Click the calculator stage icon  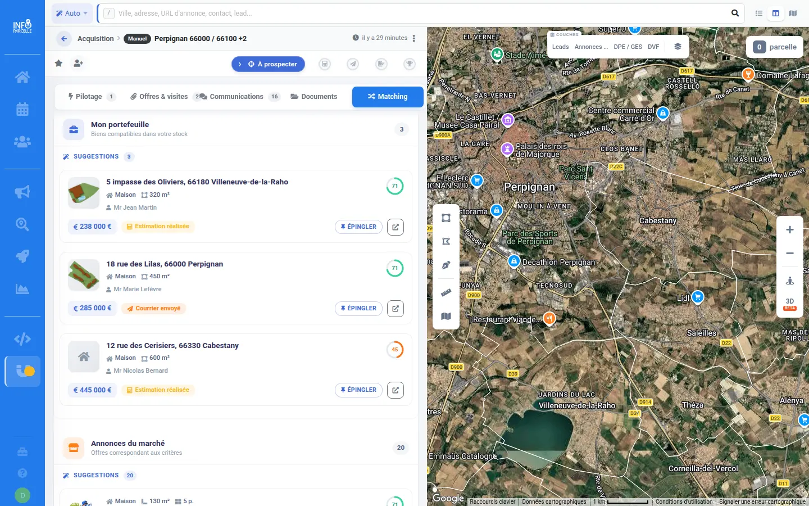325,64
